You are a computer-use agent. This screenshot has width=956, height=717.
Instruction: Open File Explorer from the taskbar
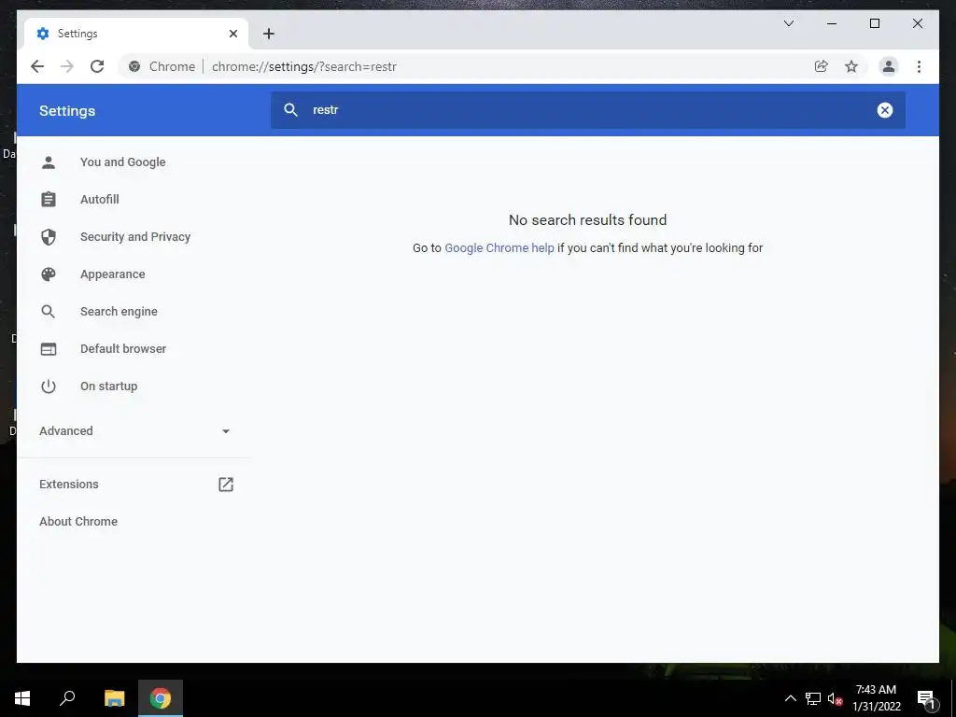[x=114, y=698]
